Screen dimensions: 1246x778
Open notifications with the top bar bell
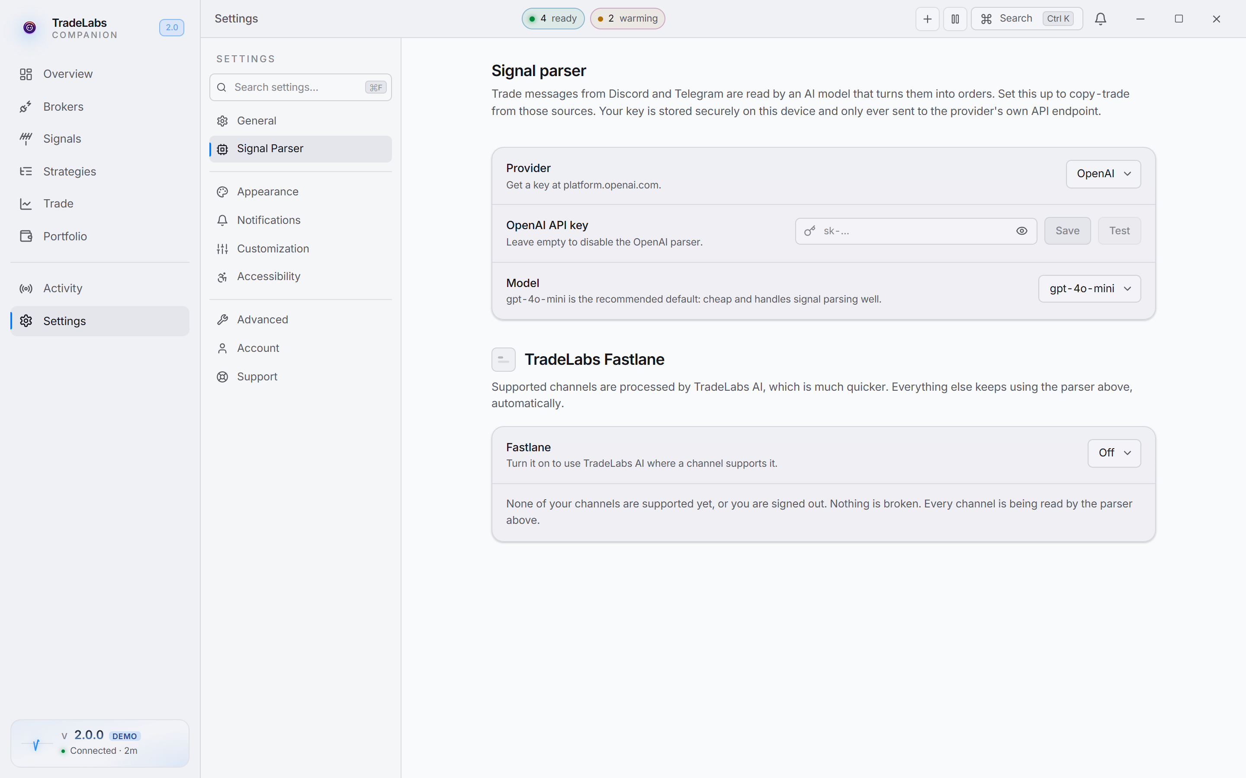(x=1101, y=19)
